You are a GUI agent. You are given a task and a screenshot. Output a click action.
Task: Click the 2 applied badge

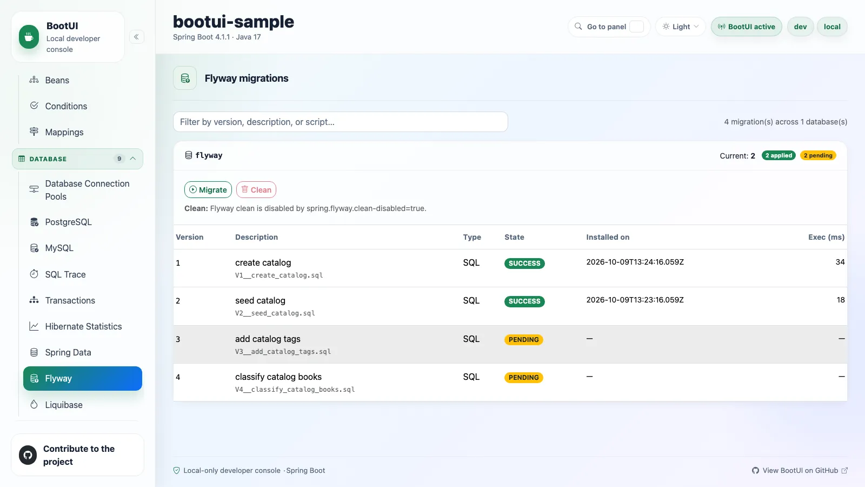778,155
